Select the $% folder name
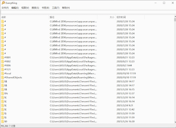The height and width of the screenshot is (128, 176). pyautogui.click(x=6, y=93)
